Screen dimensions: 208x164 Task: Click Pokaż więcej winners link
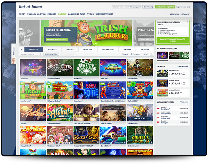click(184, 102)
